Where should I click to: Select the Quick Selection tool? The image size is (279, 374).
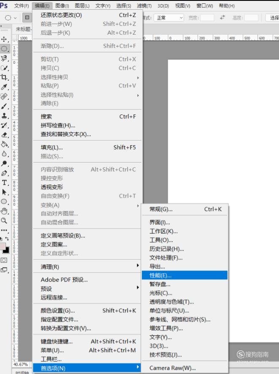coord(4,68)
